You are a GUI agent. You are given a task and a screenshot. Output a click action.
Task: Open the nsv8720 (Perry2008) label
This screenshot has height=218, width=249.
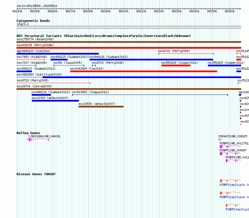point(108,63)
